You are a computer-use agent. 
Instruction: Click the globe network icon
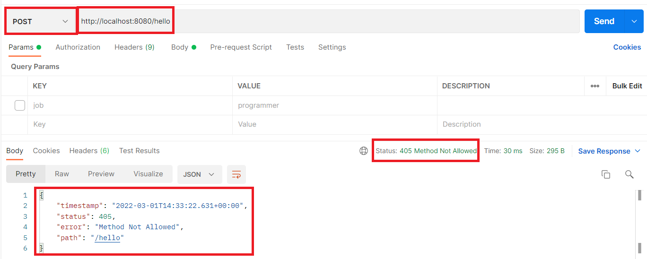364,151
